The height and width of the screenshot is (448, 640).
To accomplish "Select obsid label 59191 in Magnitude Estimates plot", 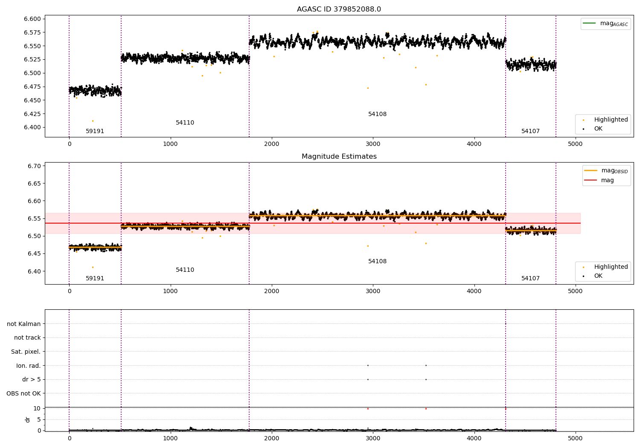I will tap(95, 279).
